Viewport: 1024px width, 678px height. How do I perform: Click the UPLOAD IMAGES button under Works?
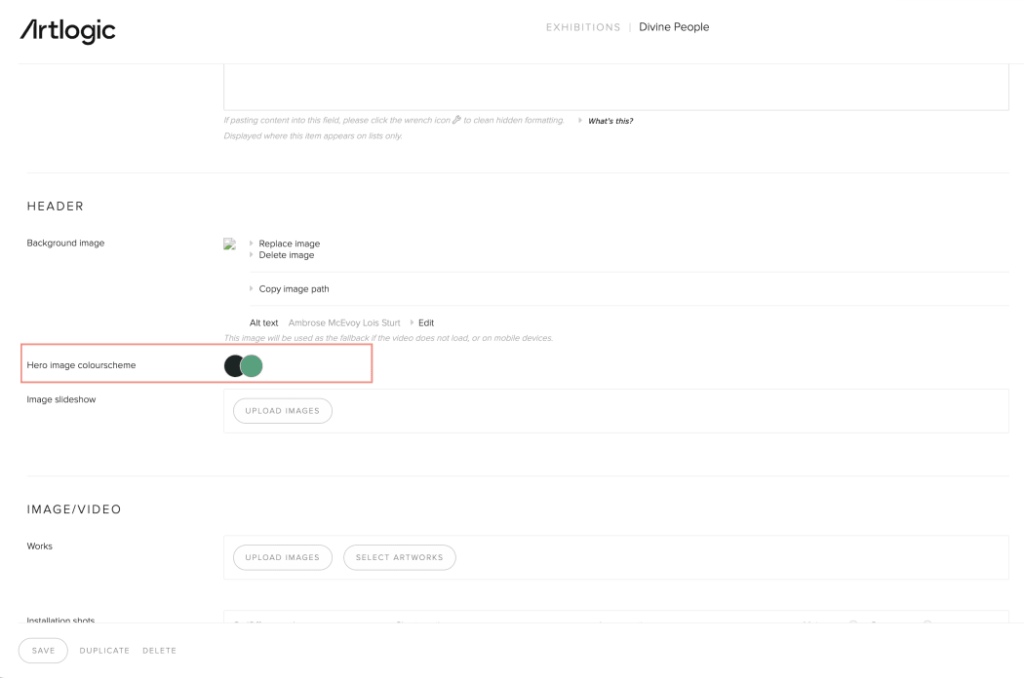(x=282, y=556)
